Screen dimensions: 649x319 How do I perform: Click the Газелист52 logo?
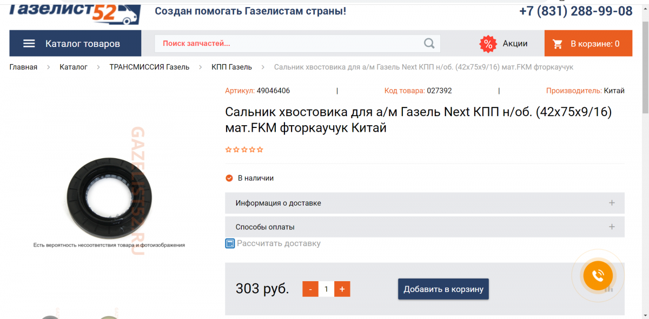point(75,12)
